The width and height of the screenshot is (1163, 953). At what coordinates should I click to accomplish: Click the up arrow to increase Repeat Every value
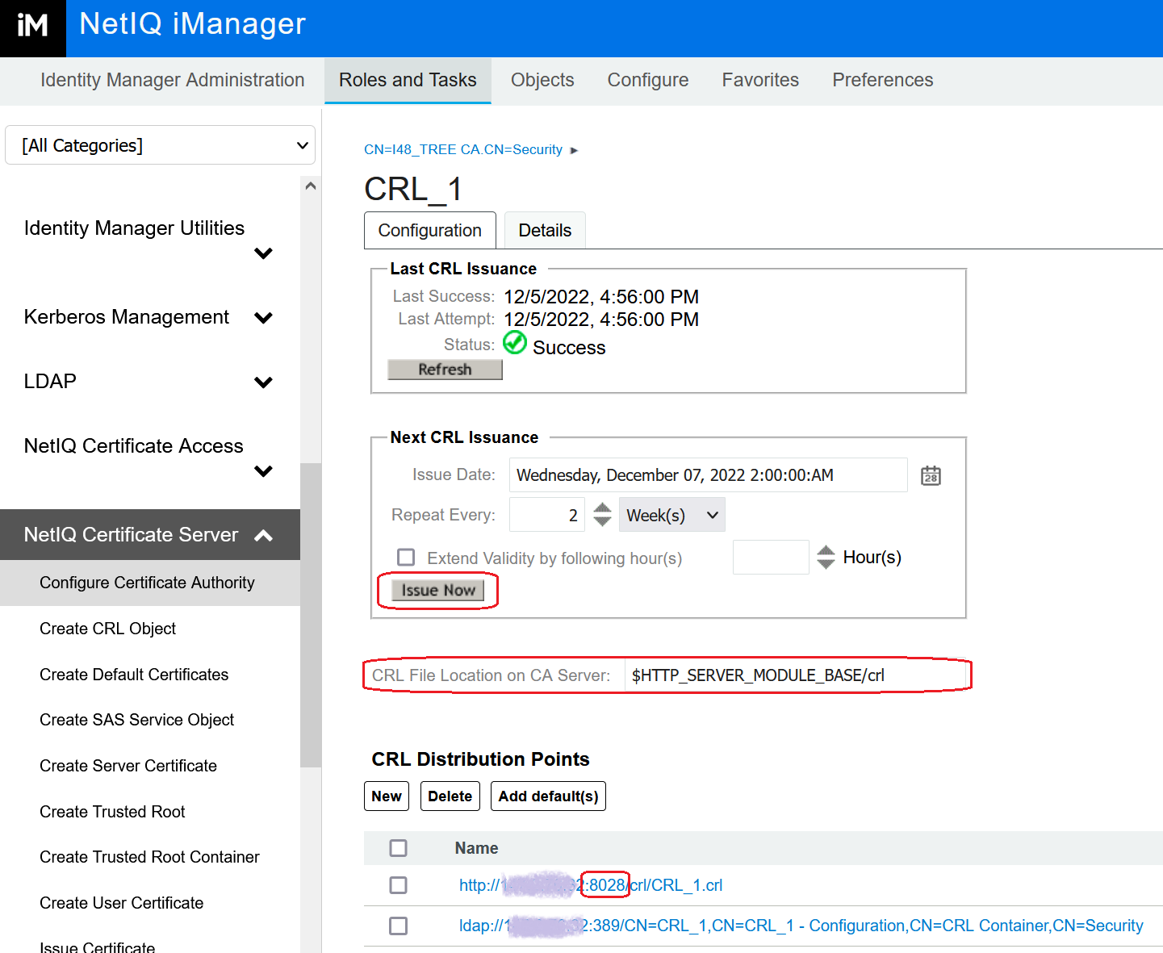[x=602, y=508]
